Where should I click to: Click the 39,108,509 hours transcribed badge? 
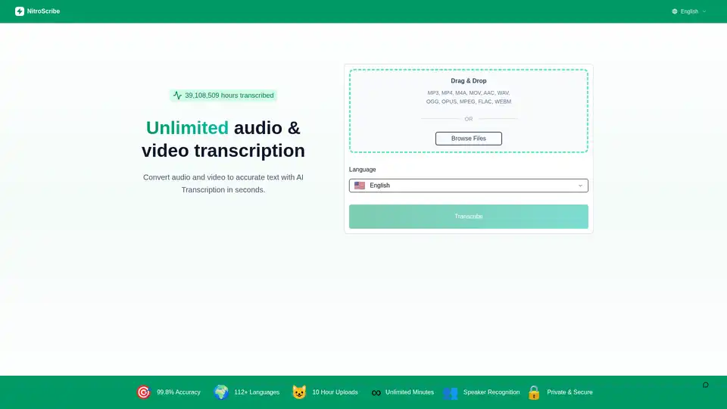click(223, 95)
